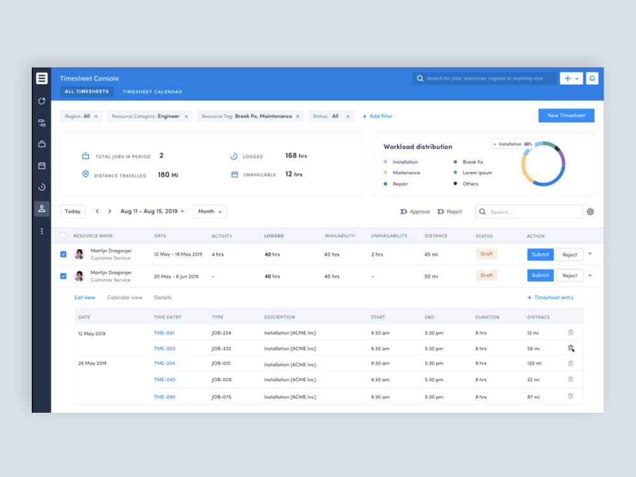Click the more options dots at sidebar bottom
636x477 pixels.
(x=41, y=231)
